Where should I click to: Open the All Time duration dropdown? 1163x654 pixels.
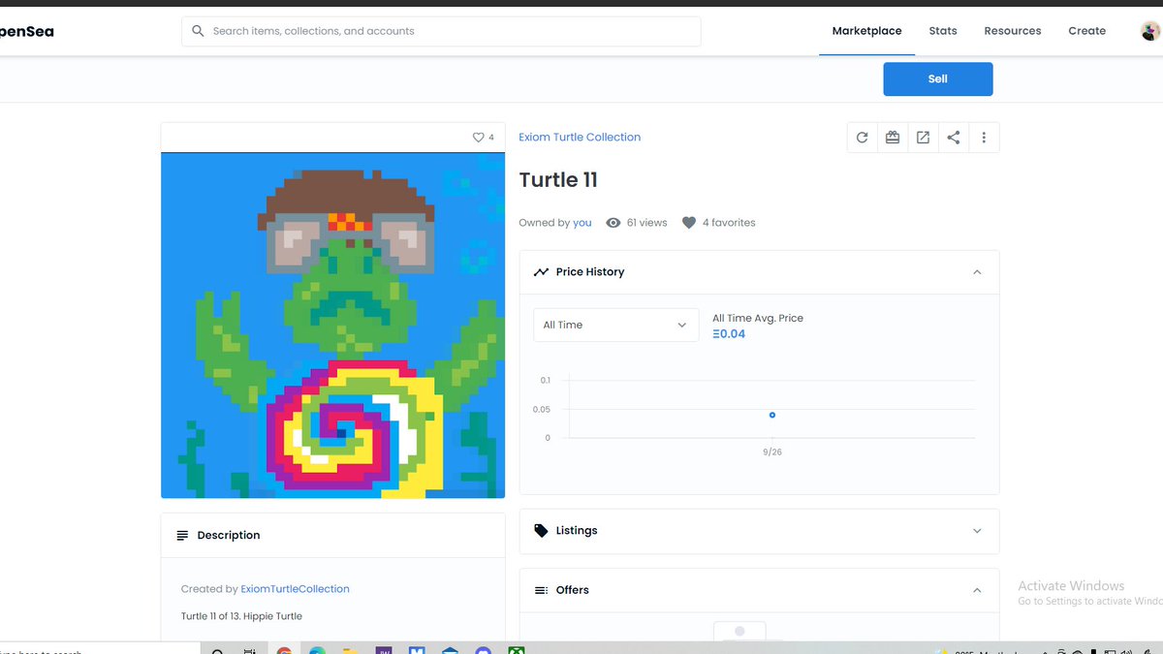[x=615, y=325]
